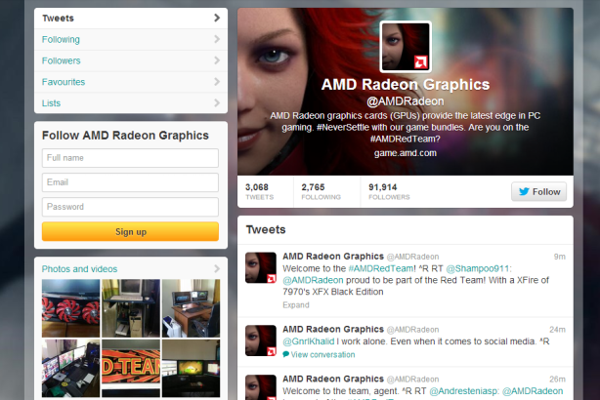Screen dimensions: 600x400
Task: Open the 26m tweet timestamp
Action: coord(558,380)
